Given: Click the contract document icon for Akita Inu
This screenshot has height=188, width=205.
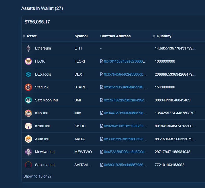Looking at the screenshot, I should point(102,139).
